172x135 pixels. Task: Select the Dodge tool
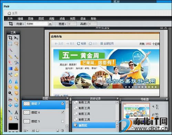pos(10,93)
